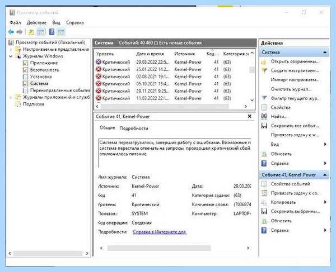Image resolution: width=336 pixels, height=272 pixels.
Task: Select Система log in tree
Action: coord(39,84)
